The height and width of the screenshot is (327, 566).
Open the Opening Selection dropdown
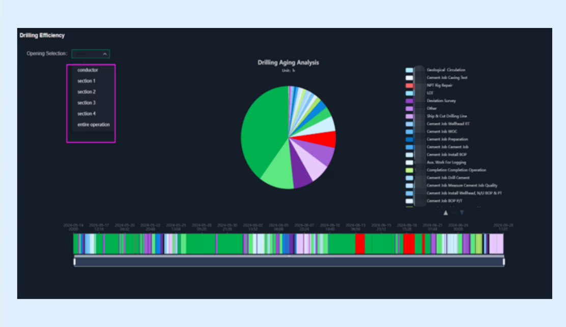(91, 54)
